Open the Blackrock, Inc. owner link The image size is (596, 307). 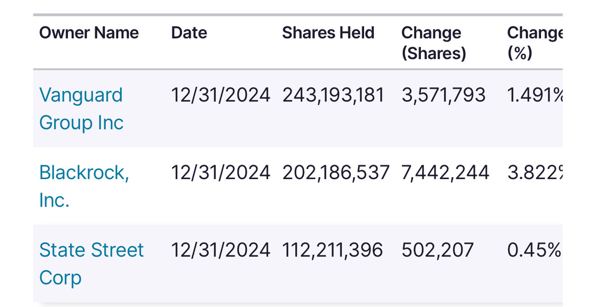tap(84, 186)
